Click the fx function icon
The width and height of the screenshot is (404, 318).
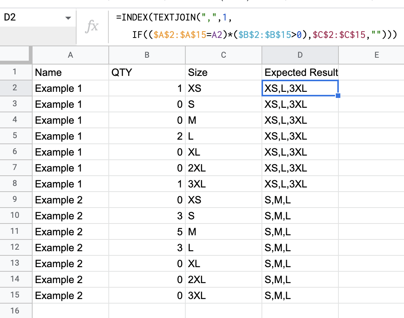tap(92, 26)
